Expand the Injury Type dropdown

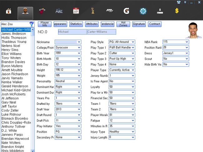click(x=133, y=132)
